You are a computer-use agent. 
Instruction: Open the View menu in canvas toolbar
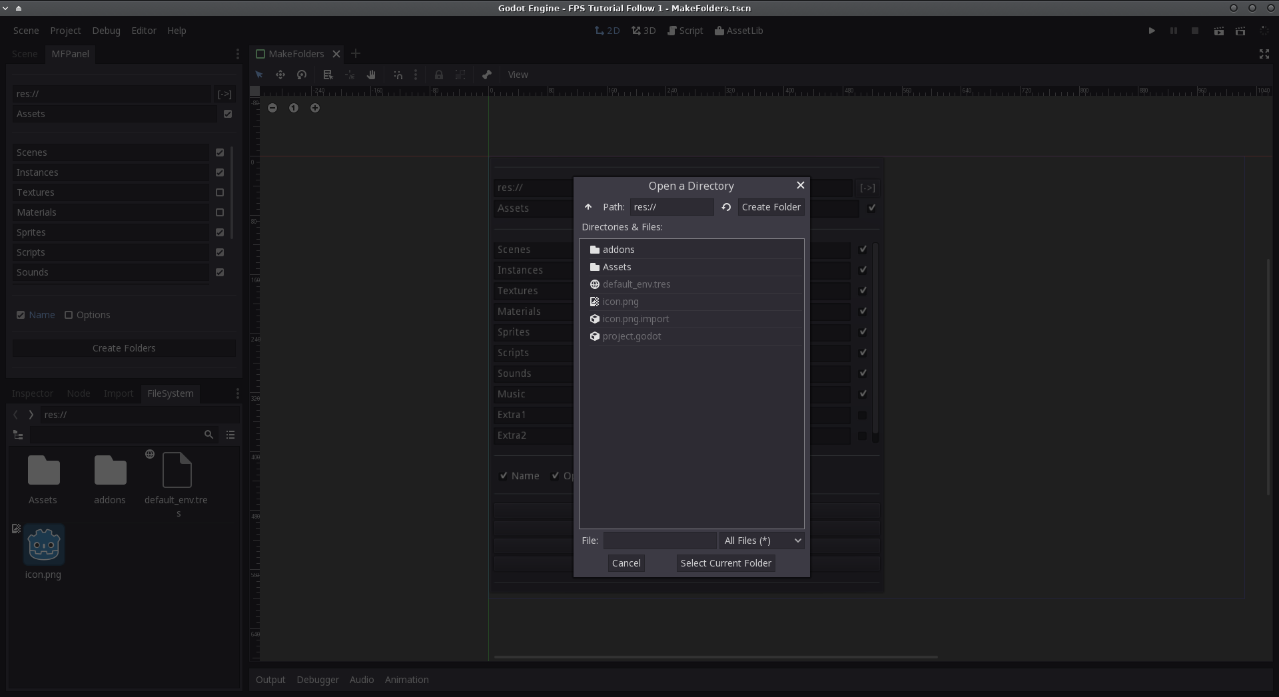point(518,75)
